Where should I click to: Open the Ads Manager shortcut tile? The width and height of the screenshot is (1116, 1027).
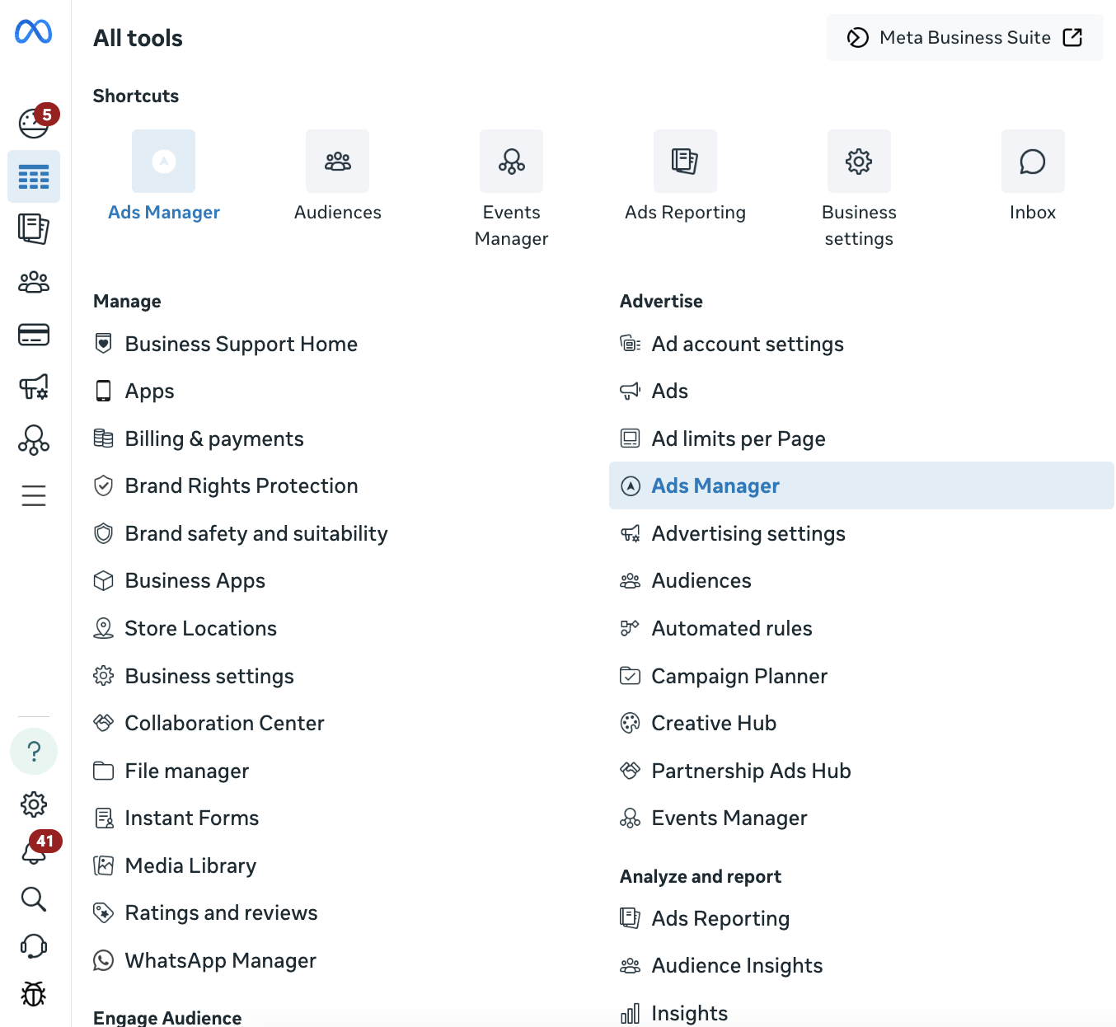[x=163, y=162]
